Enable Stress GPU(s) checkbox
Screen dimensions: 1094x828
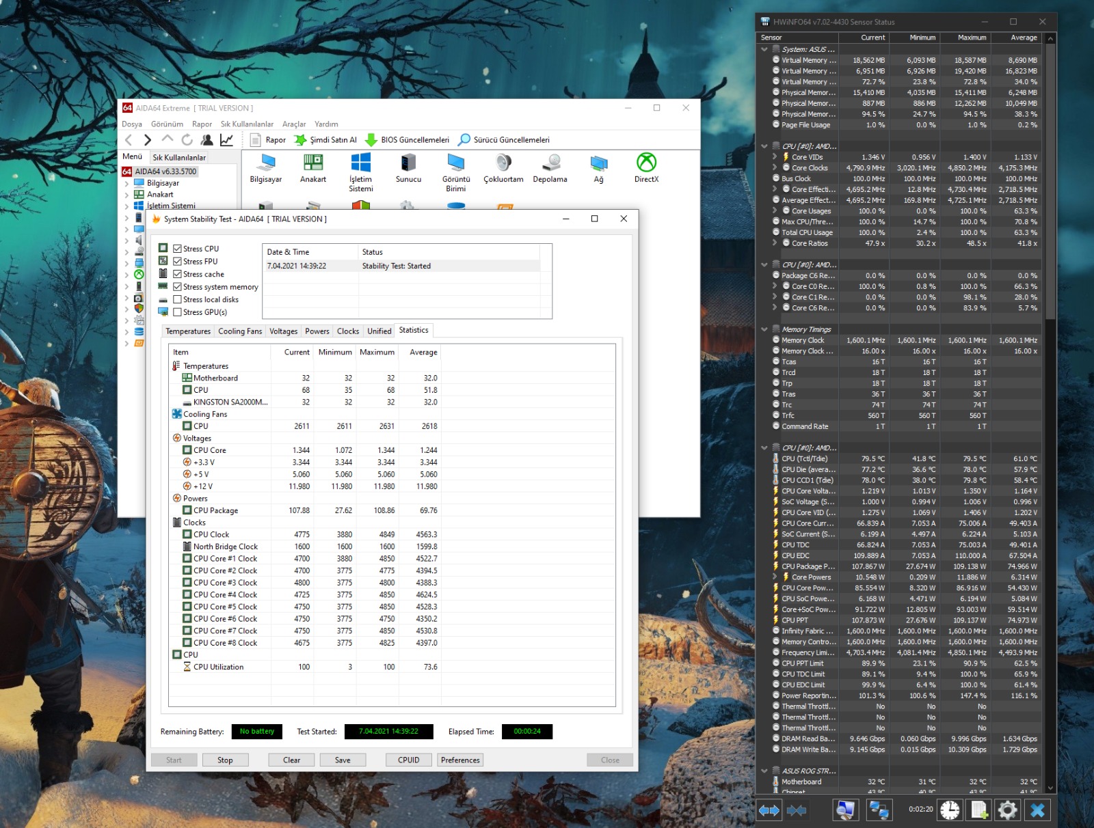coord(177,312)
